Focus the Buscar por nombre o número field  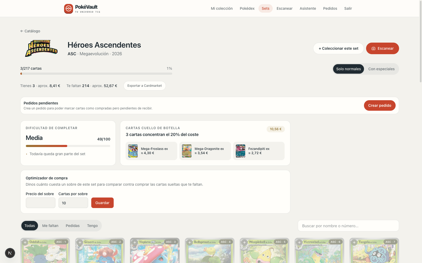348,226
